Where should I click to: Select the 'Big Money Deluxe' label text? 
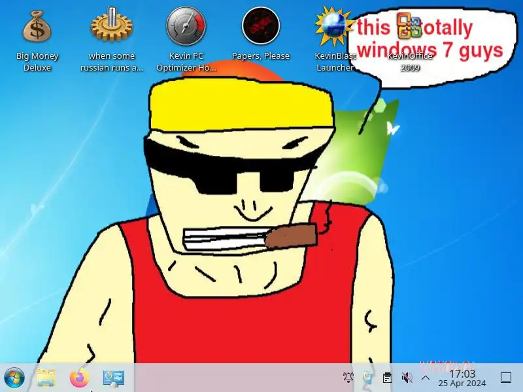37,61
